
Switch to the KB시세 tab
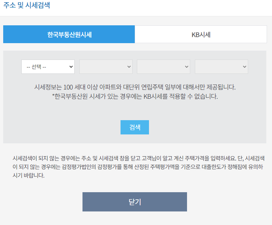click(201, 34)
